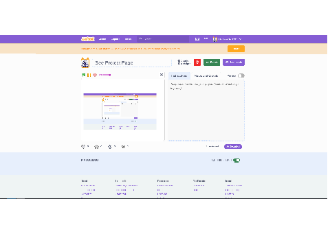Edit the "See Project Page" title field
The image size is (330, 247).
coord(132,62)
